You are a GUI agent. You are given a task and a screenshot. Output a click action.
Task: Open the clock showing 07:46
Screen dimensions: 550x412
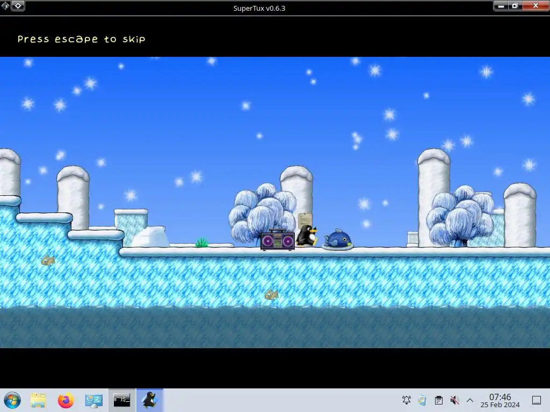pos(500,400)
